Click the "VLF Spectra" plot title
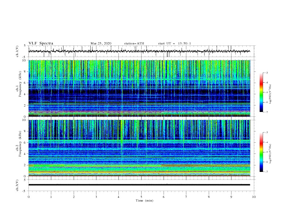The height and width of the screenshot is (221, 286). point(41,43)
